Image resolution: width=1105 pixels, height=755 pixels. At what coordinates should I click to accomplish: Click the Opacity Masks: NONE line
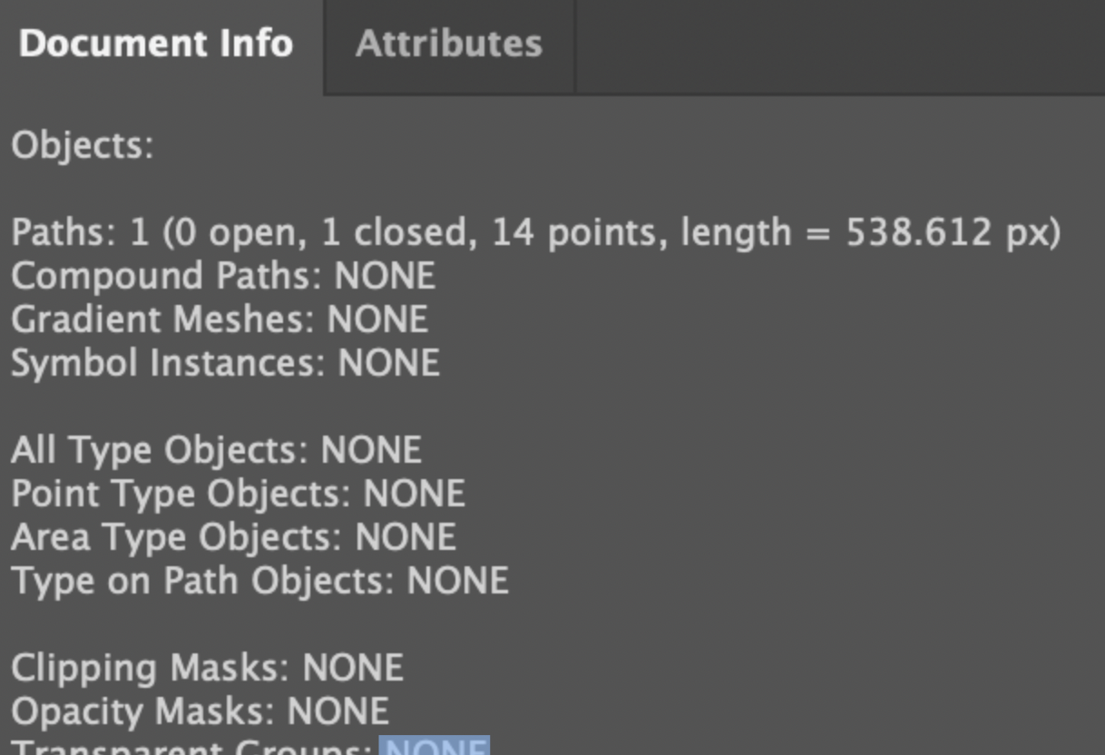[x=200, y=711]
